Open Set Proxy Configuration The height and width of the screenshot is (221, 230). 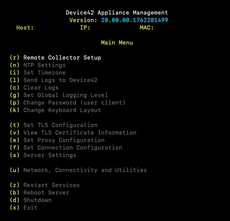(x=64, y=140)
